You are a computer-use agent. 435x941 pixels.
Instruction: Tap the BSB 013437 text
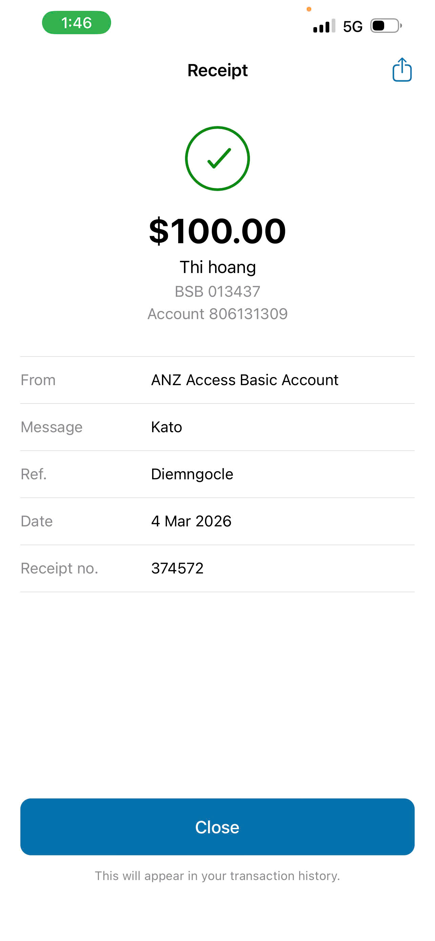pos(217,292)
